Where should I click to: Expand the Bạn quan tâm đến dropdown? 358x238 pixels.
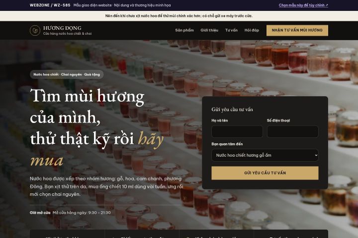pyautogui.click(x=265, y=155)
